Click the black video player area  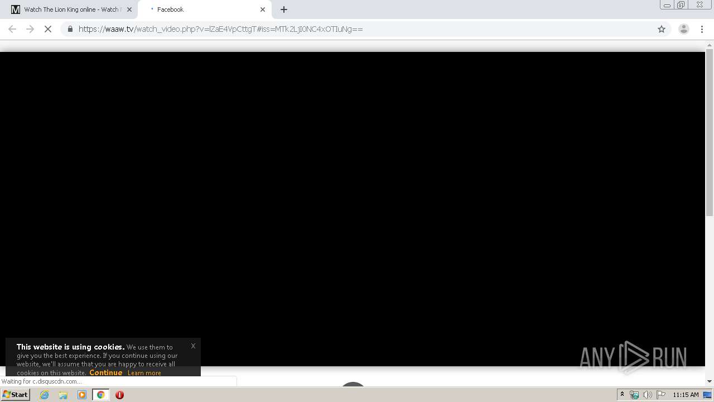[353, 209]
